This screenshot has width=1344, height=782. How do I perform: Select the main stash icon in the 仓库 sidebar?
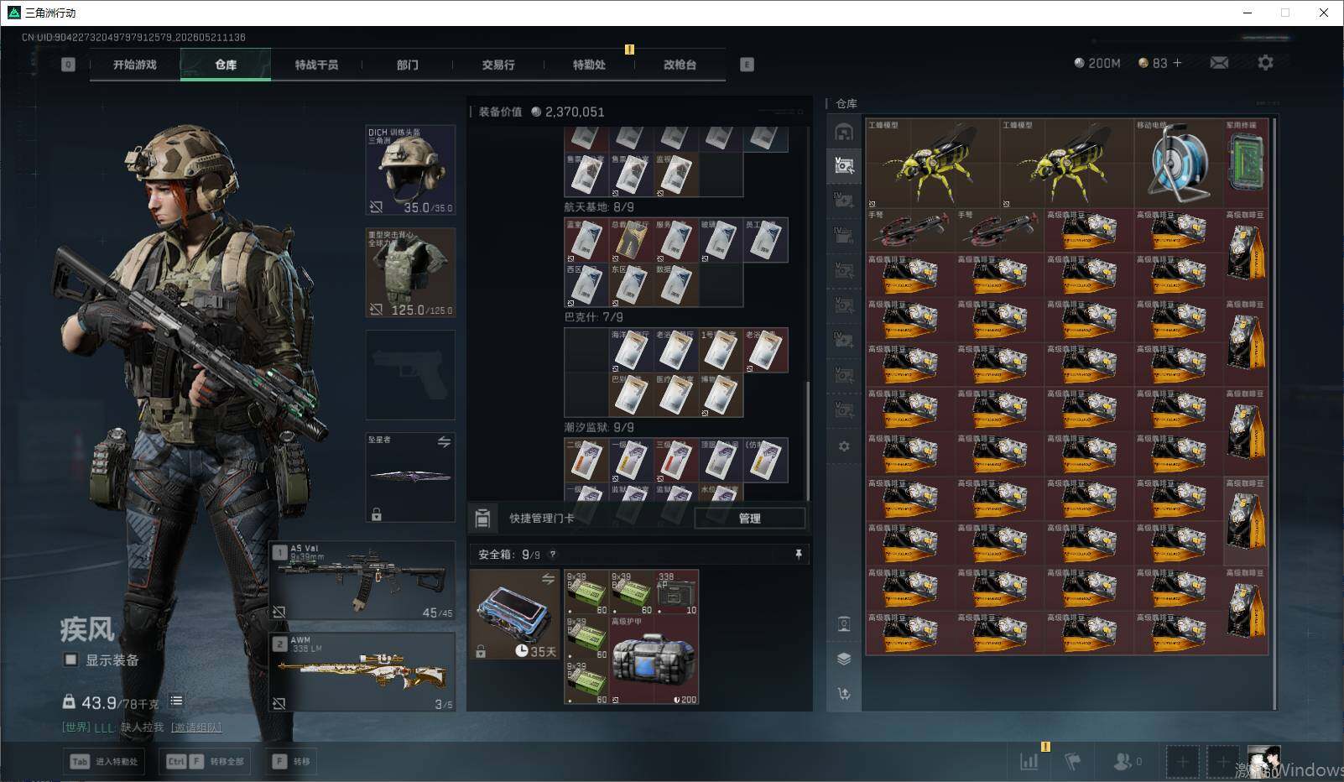(844, 132)
